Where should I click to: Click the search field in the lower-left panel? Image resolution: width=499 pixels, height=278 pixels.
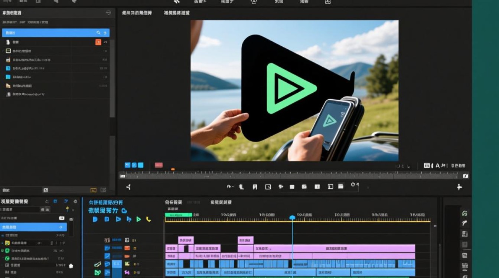click(x=20, y=209)
